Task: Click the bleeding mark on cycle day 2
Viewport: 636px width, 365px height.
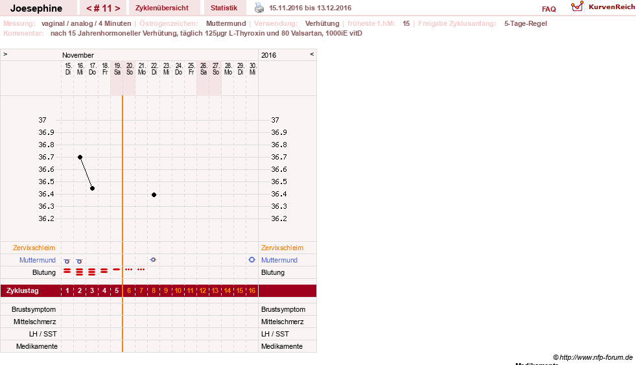Action: click(x=80, y=272)
